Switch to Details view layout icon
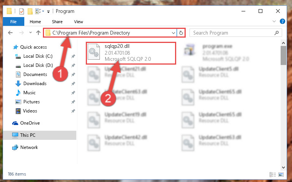The width and height of the screenshot is (292, 182). [273, 174]
